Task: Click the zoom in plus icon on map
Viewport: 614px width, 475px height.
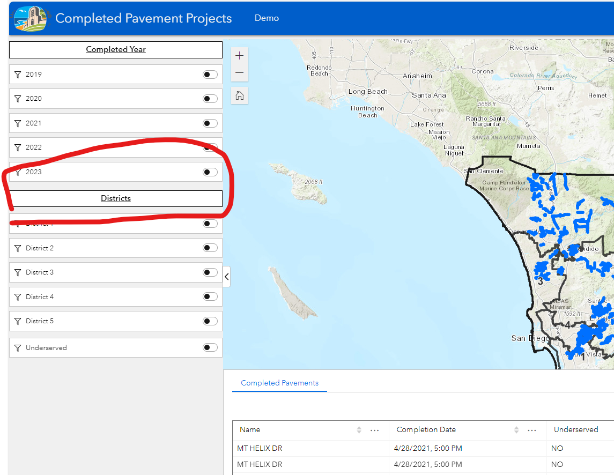Action: coord(239,55)
